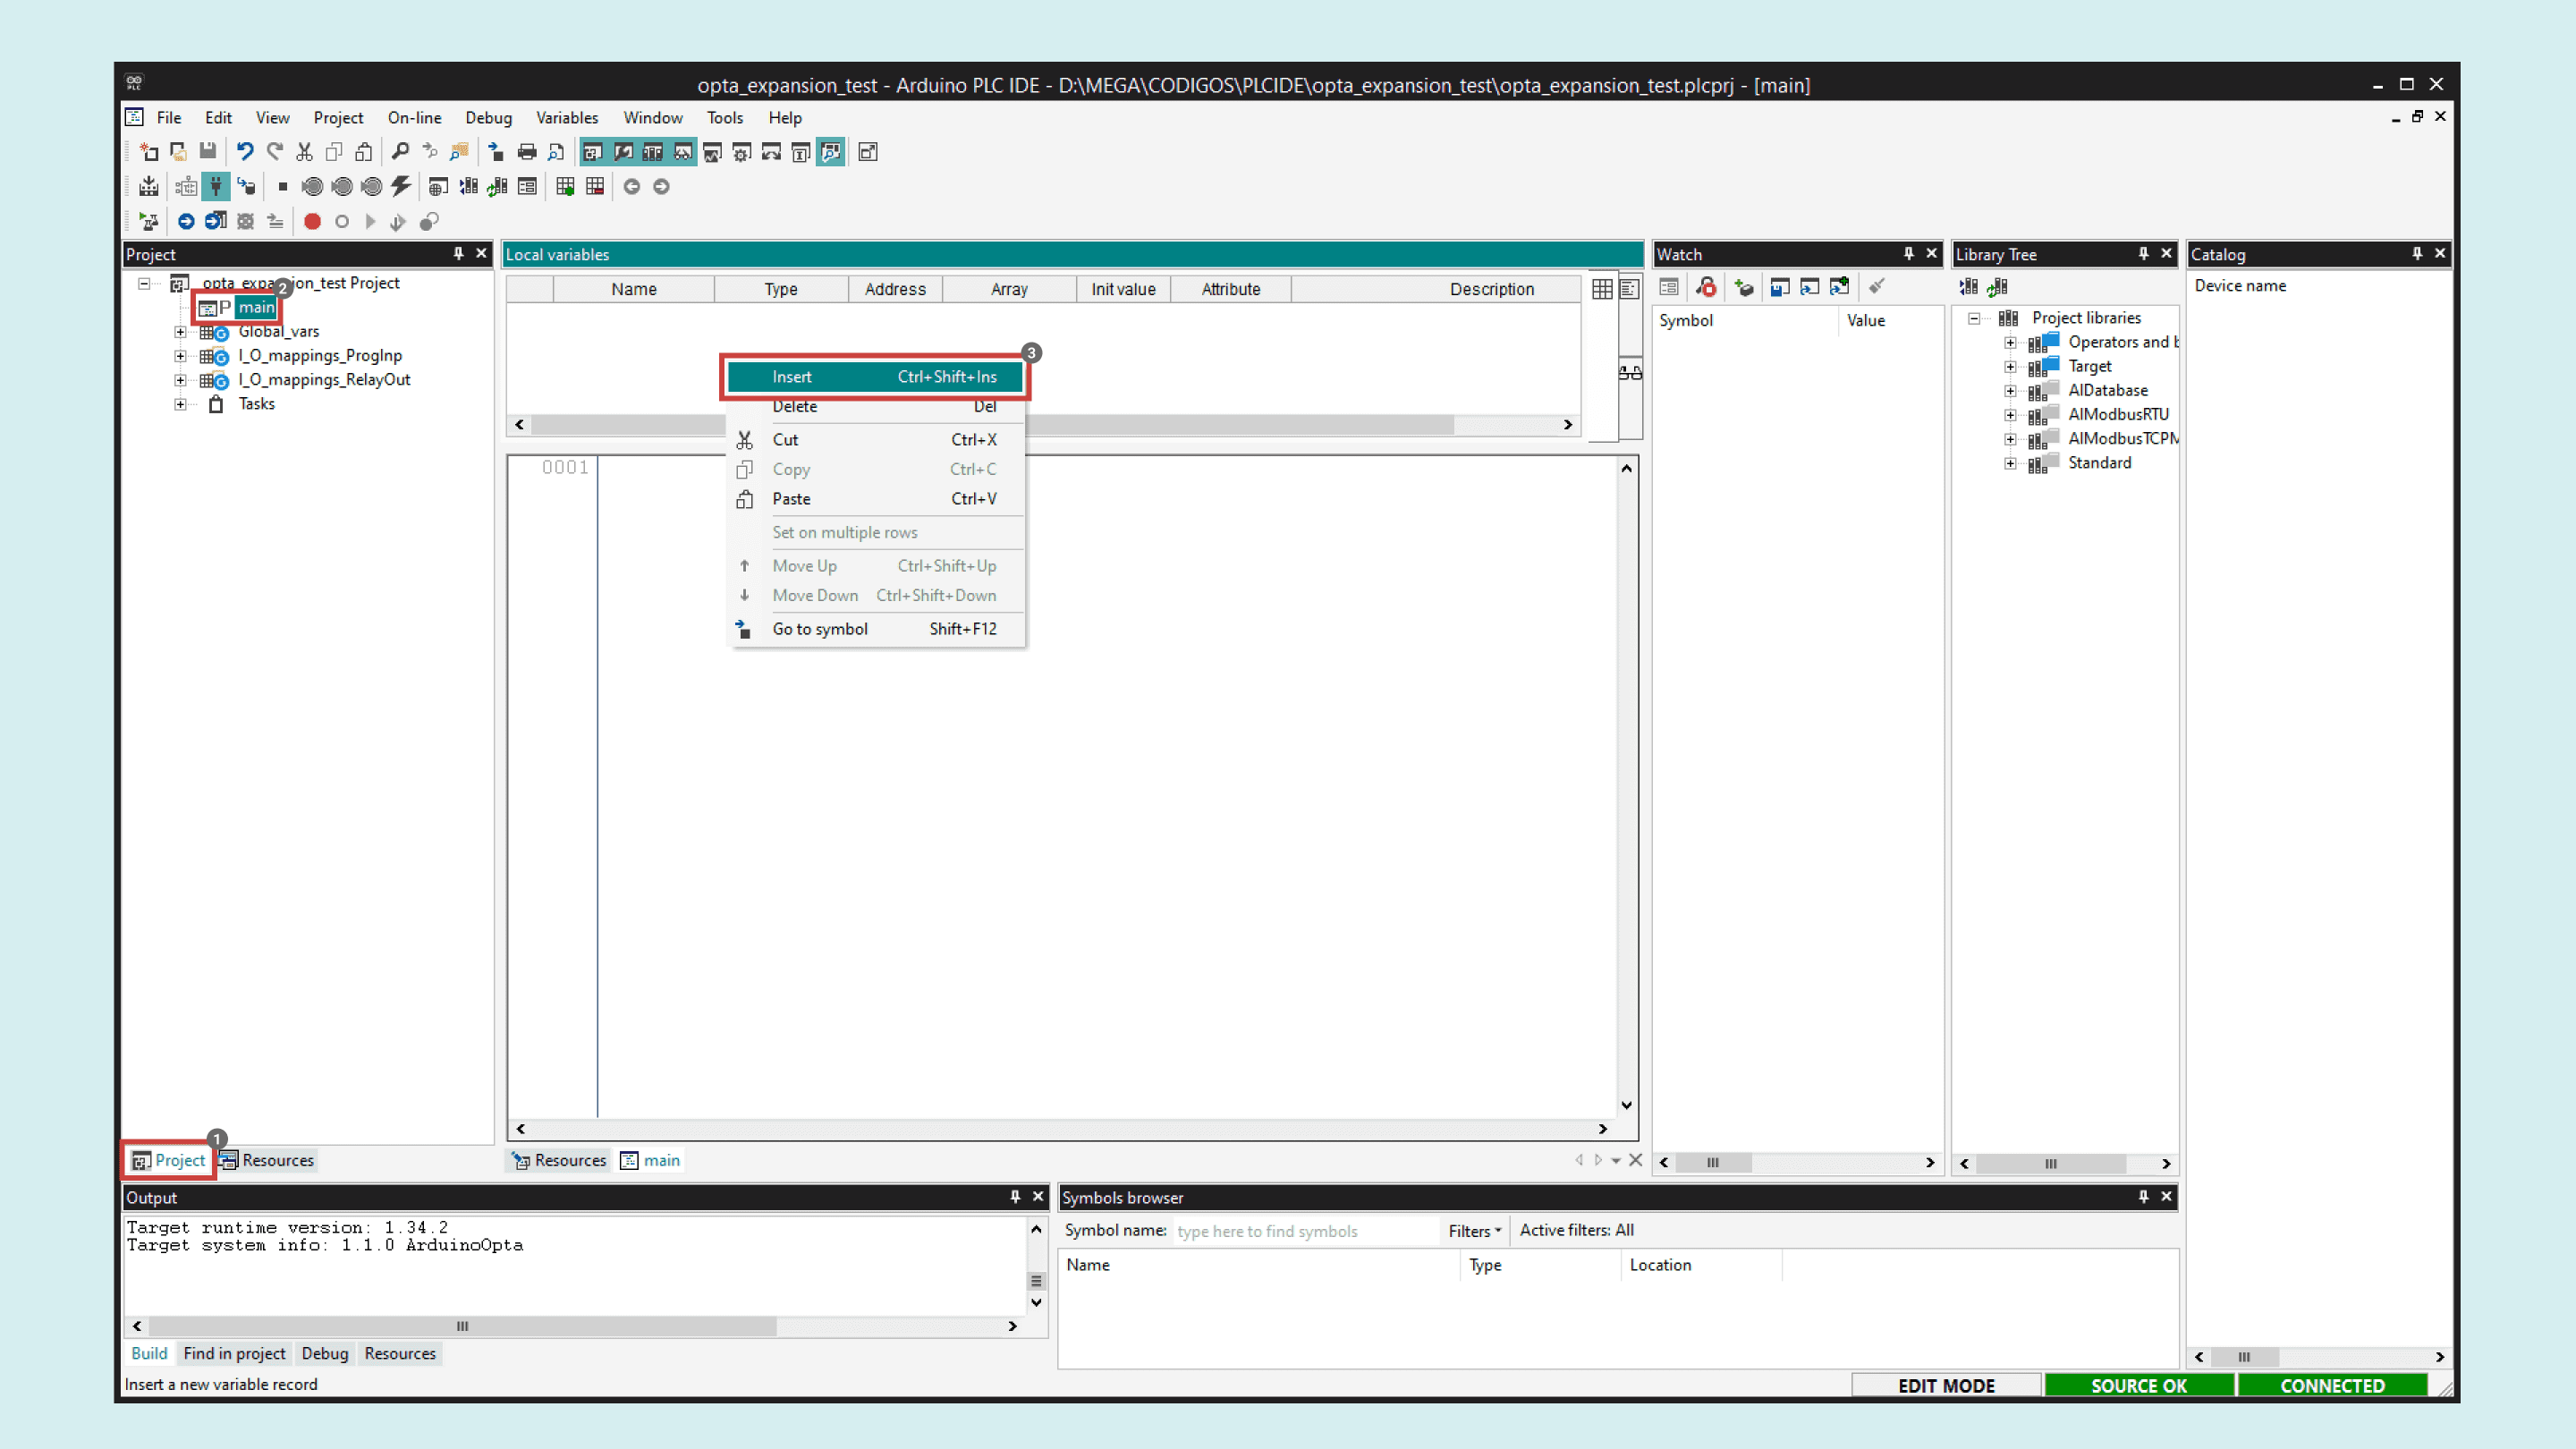
Task: Collapse the Project libraries node
Action: (1974, 318)
